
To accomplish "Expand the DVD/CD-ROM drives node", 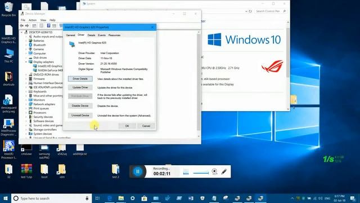I will click(26, 74).
